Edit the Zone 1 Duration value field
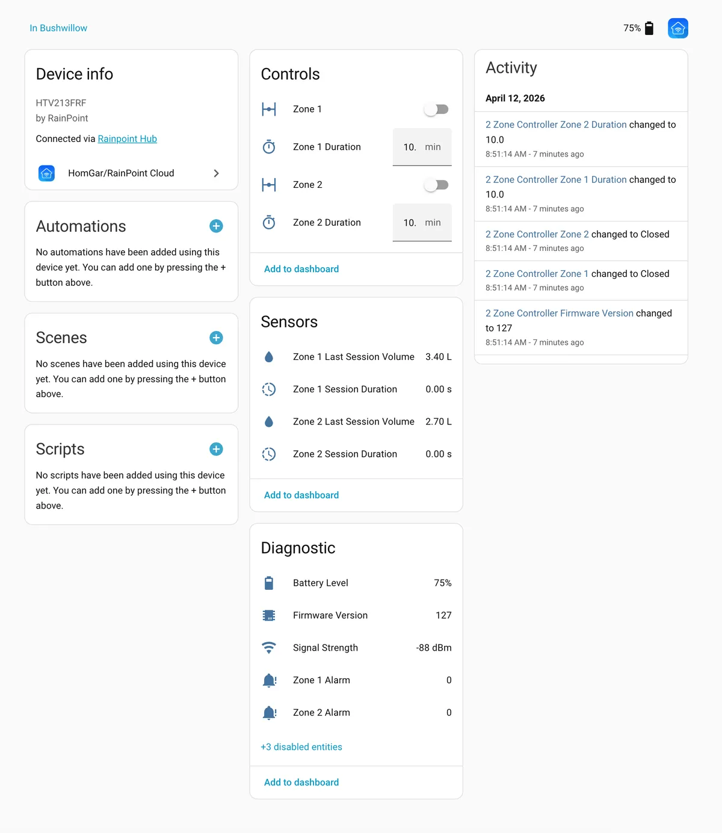722x833 pixels. click(x=422, y=147)
